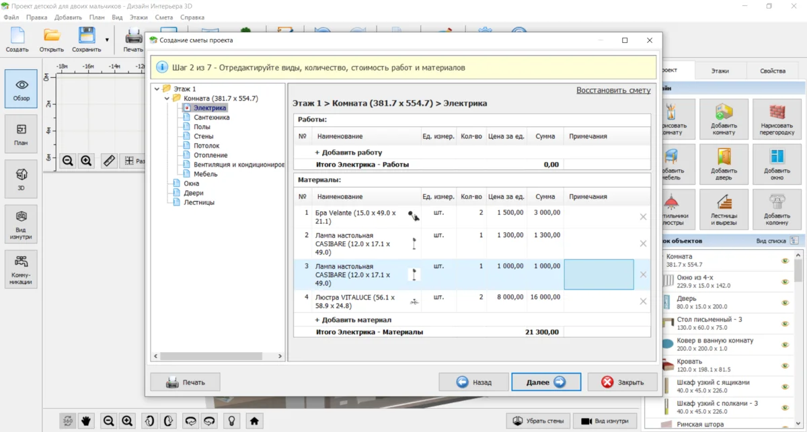Viewport: 807px width, 432px height.
Task: Click the lightbulb lighting icon
Action: (x=231, y=421)
